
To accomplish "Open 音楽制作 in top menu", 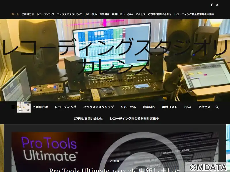I will [104, 14].
